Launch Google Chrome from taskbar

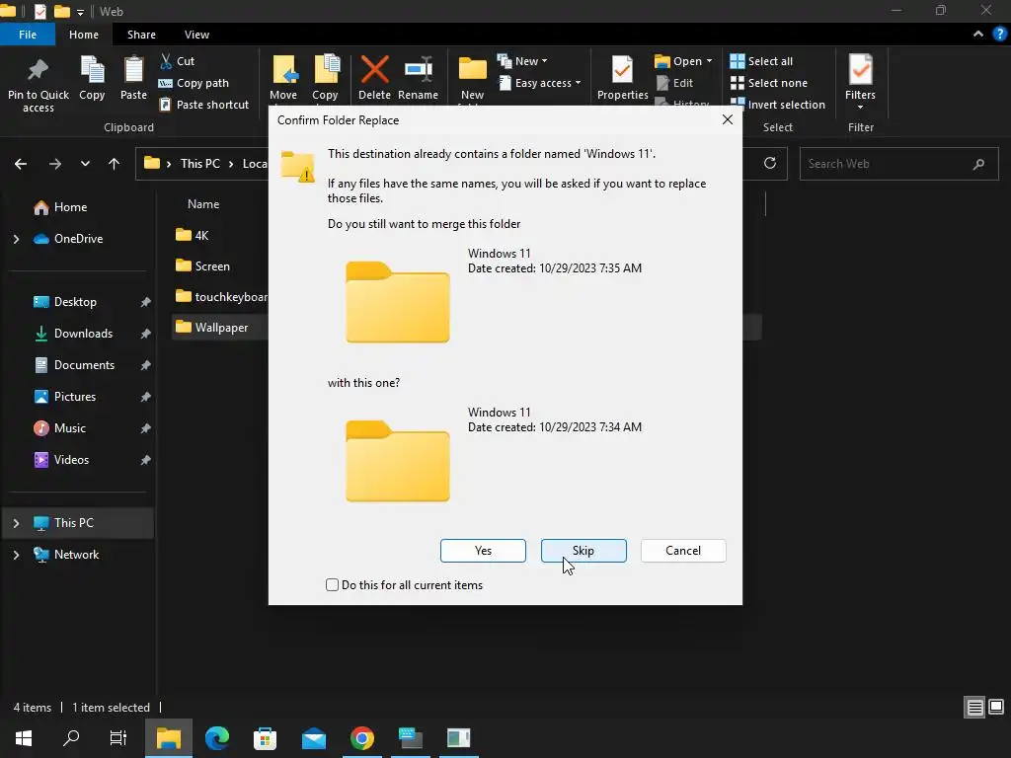click(361, 738)
